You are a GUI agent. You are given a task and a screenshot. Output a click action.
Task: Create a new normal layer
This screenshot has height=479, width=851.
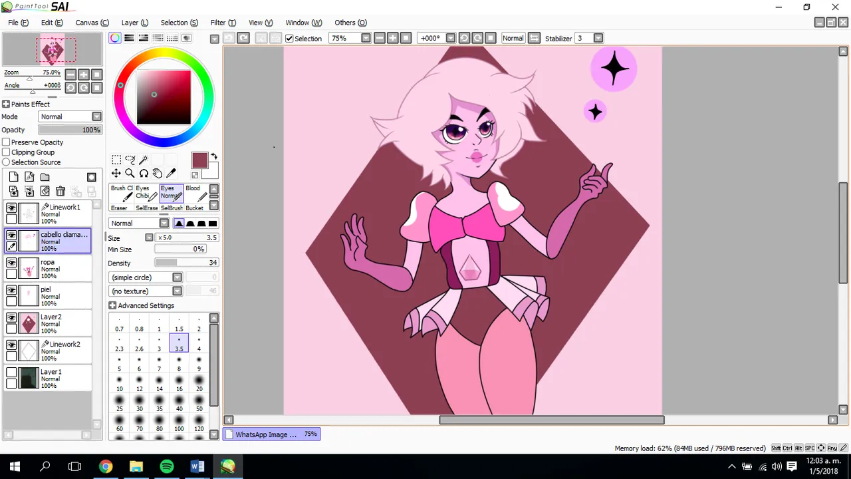13,177
